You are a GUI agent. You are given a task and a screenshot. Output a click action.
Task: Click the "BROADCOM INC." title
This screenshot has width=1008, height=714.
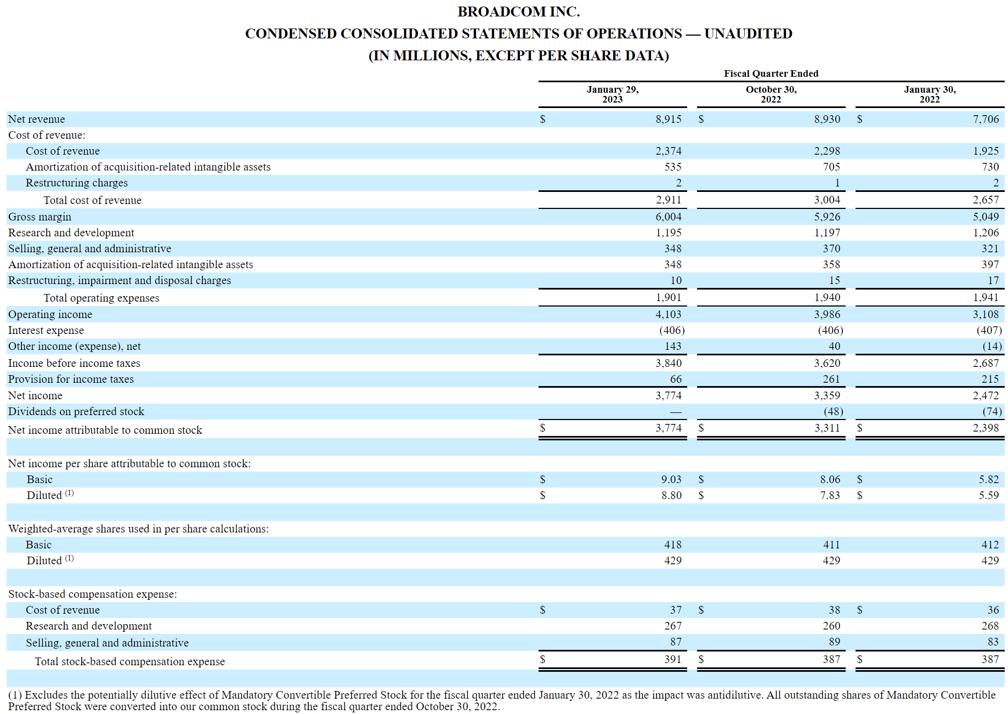[518, 12]
